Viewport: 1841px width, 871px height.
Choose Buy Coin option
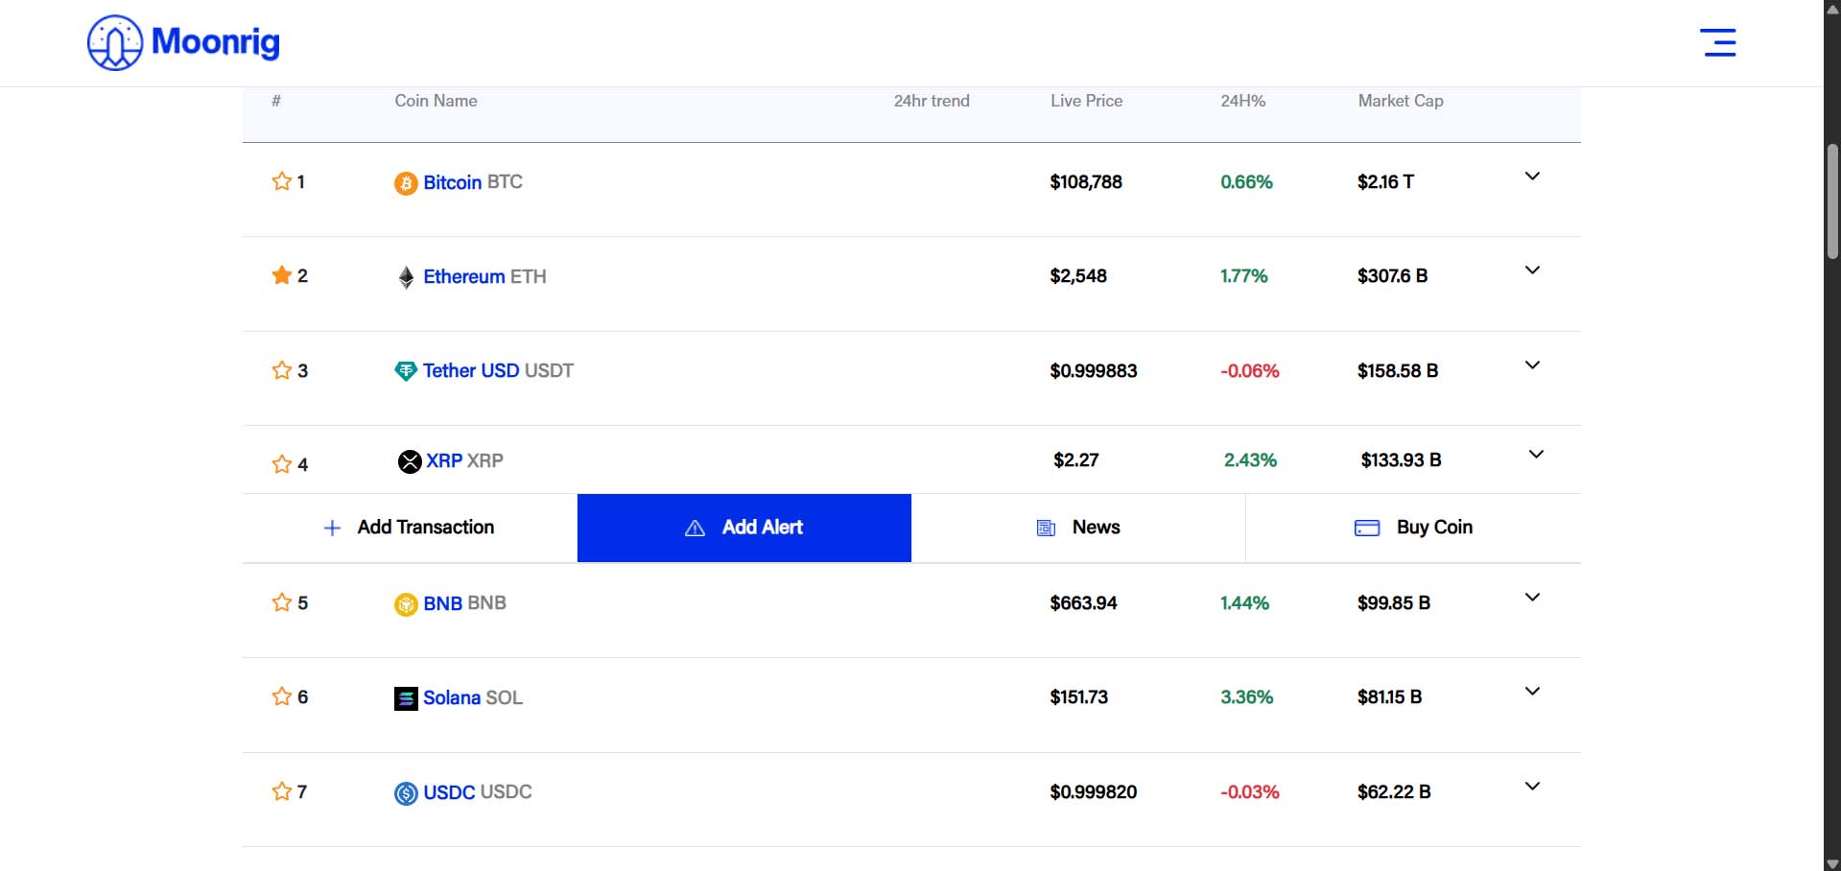1413,528
